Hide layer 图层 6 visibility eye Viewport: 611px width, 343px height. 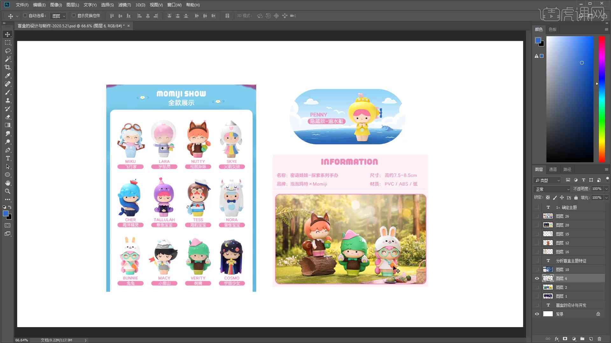[x=537, y=279]
